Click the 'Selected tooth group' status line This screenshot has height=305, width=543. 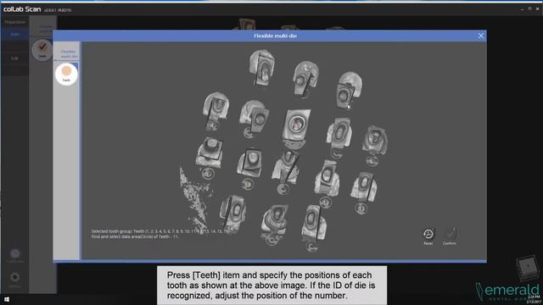click(x=160, y=231)
